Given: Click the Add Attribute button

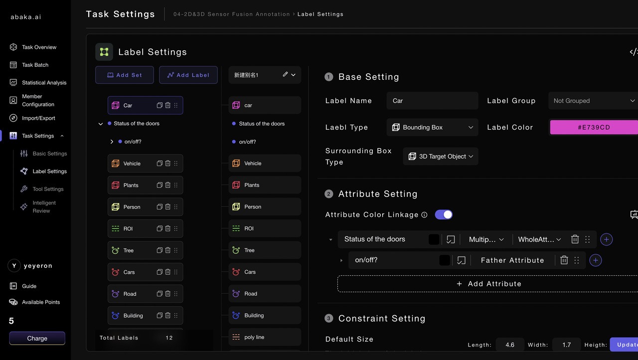Looking at the screenshot, I should pos(488,284).
